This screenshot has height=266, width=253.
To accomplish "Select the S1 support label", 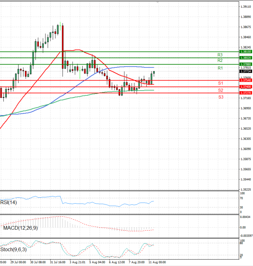I will click(221, 83).
